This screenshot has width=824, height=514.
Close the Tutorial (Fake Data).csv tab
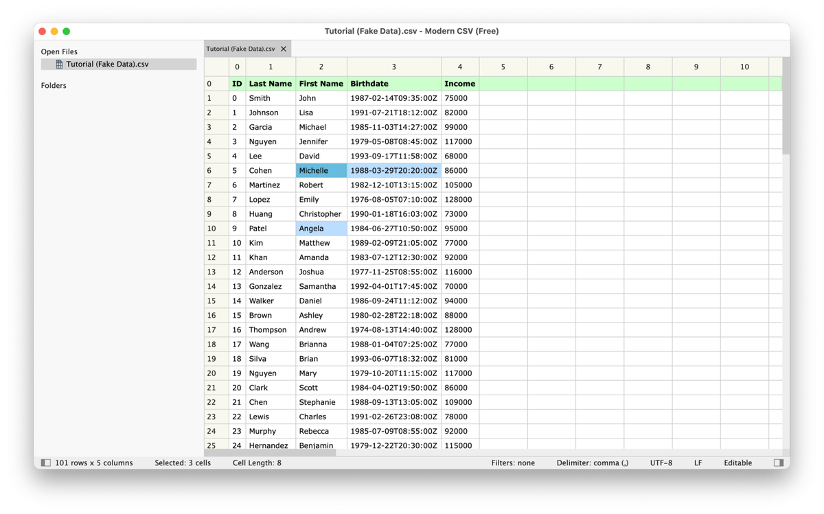click(284, 49)
